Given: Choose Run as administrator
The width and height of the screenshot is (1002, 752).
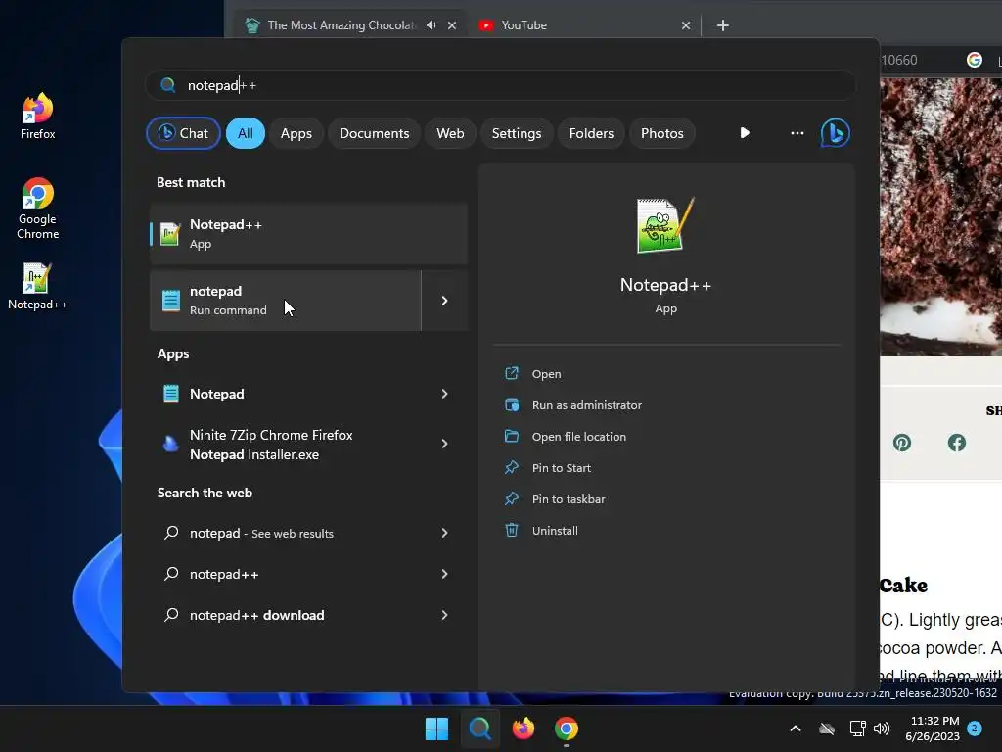Looking at the screenshot, I should pyautogui.click(x=587, y=405).
